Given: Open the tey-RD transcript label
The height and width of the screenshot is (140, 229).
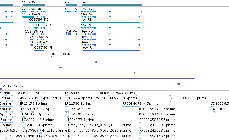Looking at the screenshot, I should (87, 9).
